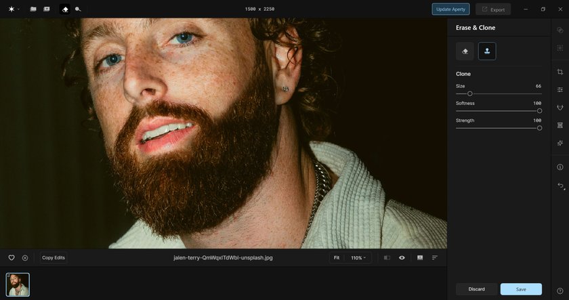The image size is (569, 300).
Task: Click the Discard button
Action: [x=476, y=289]
